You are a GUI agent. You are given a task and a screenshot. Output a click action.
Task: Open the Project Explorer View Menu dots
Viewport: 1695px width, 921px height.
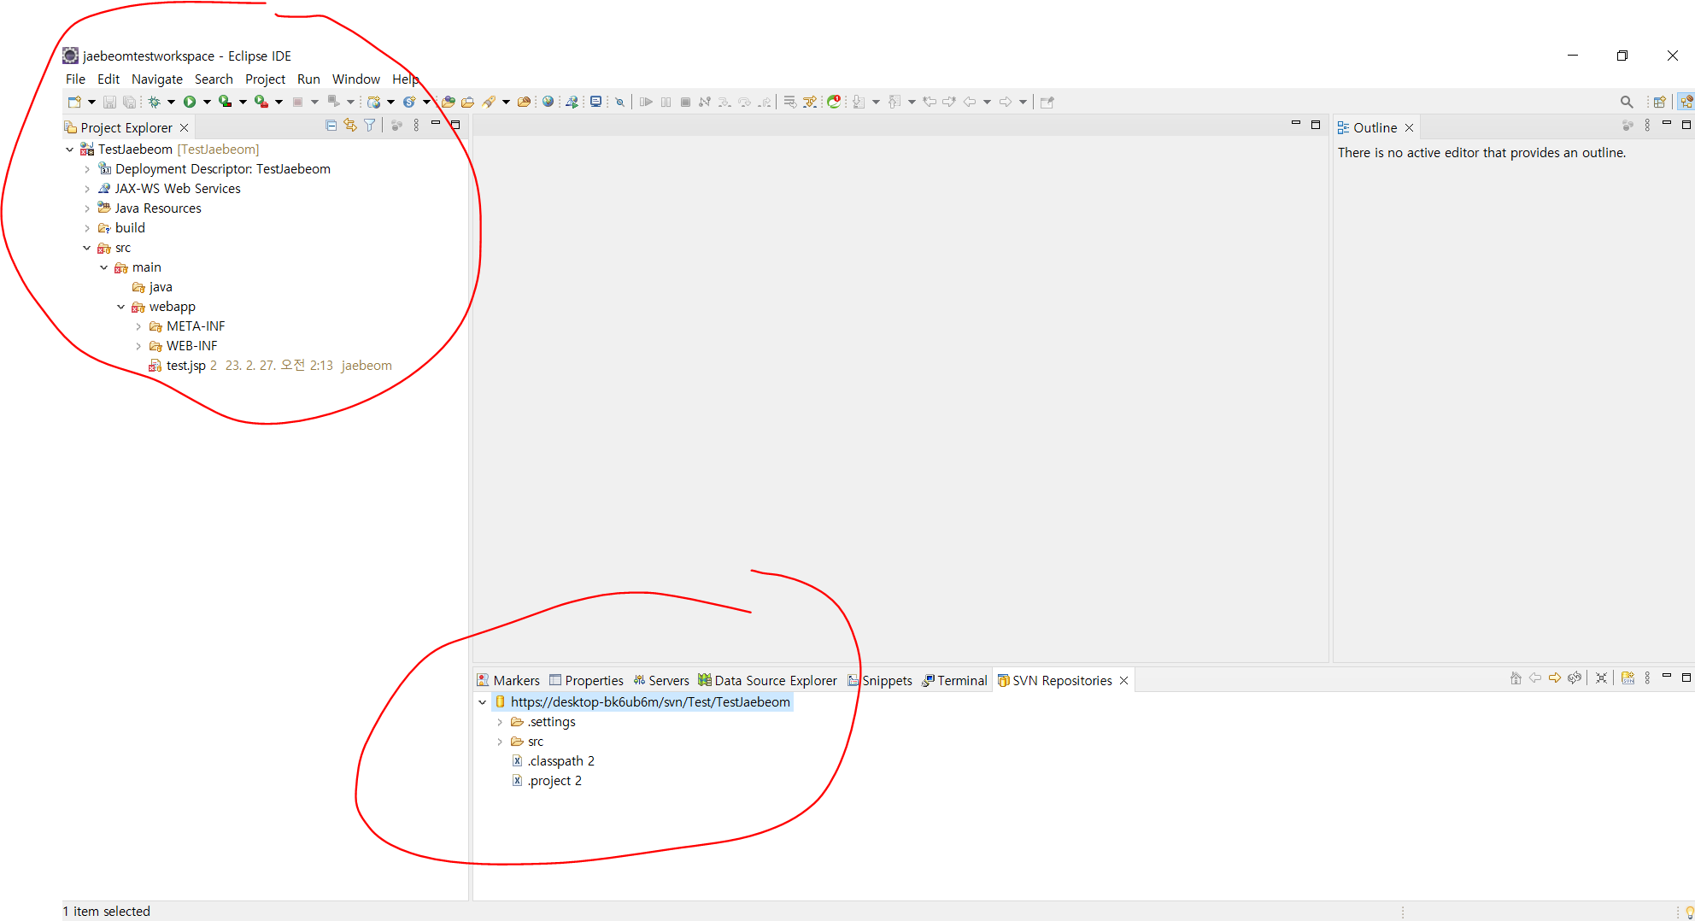417,126
